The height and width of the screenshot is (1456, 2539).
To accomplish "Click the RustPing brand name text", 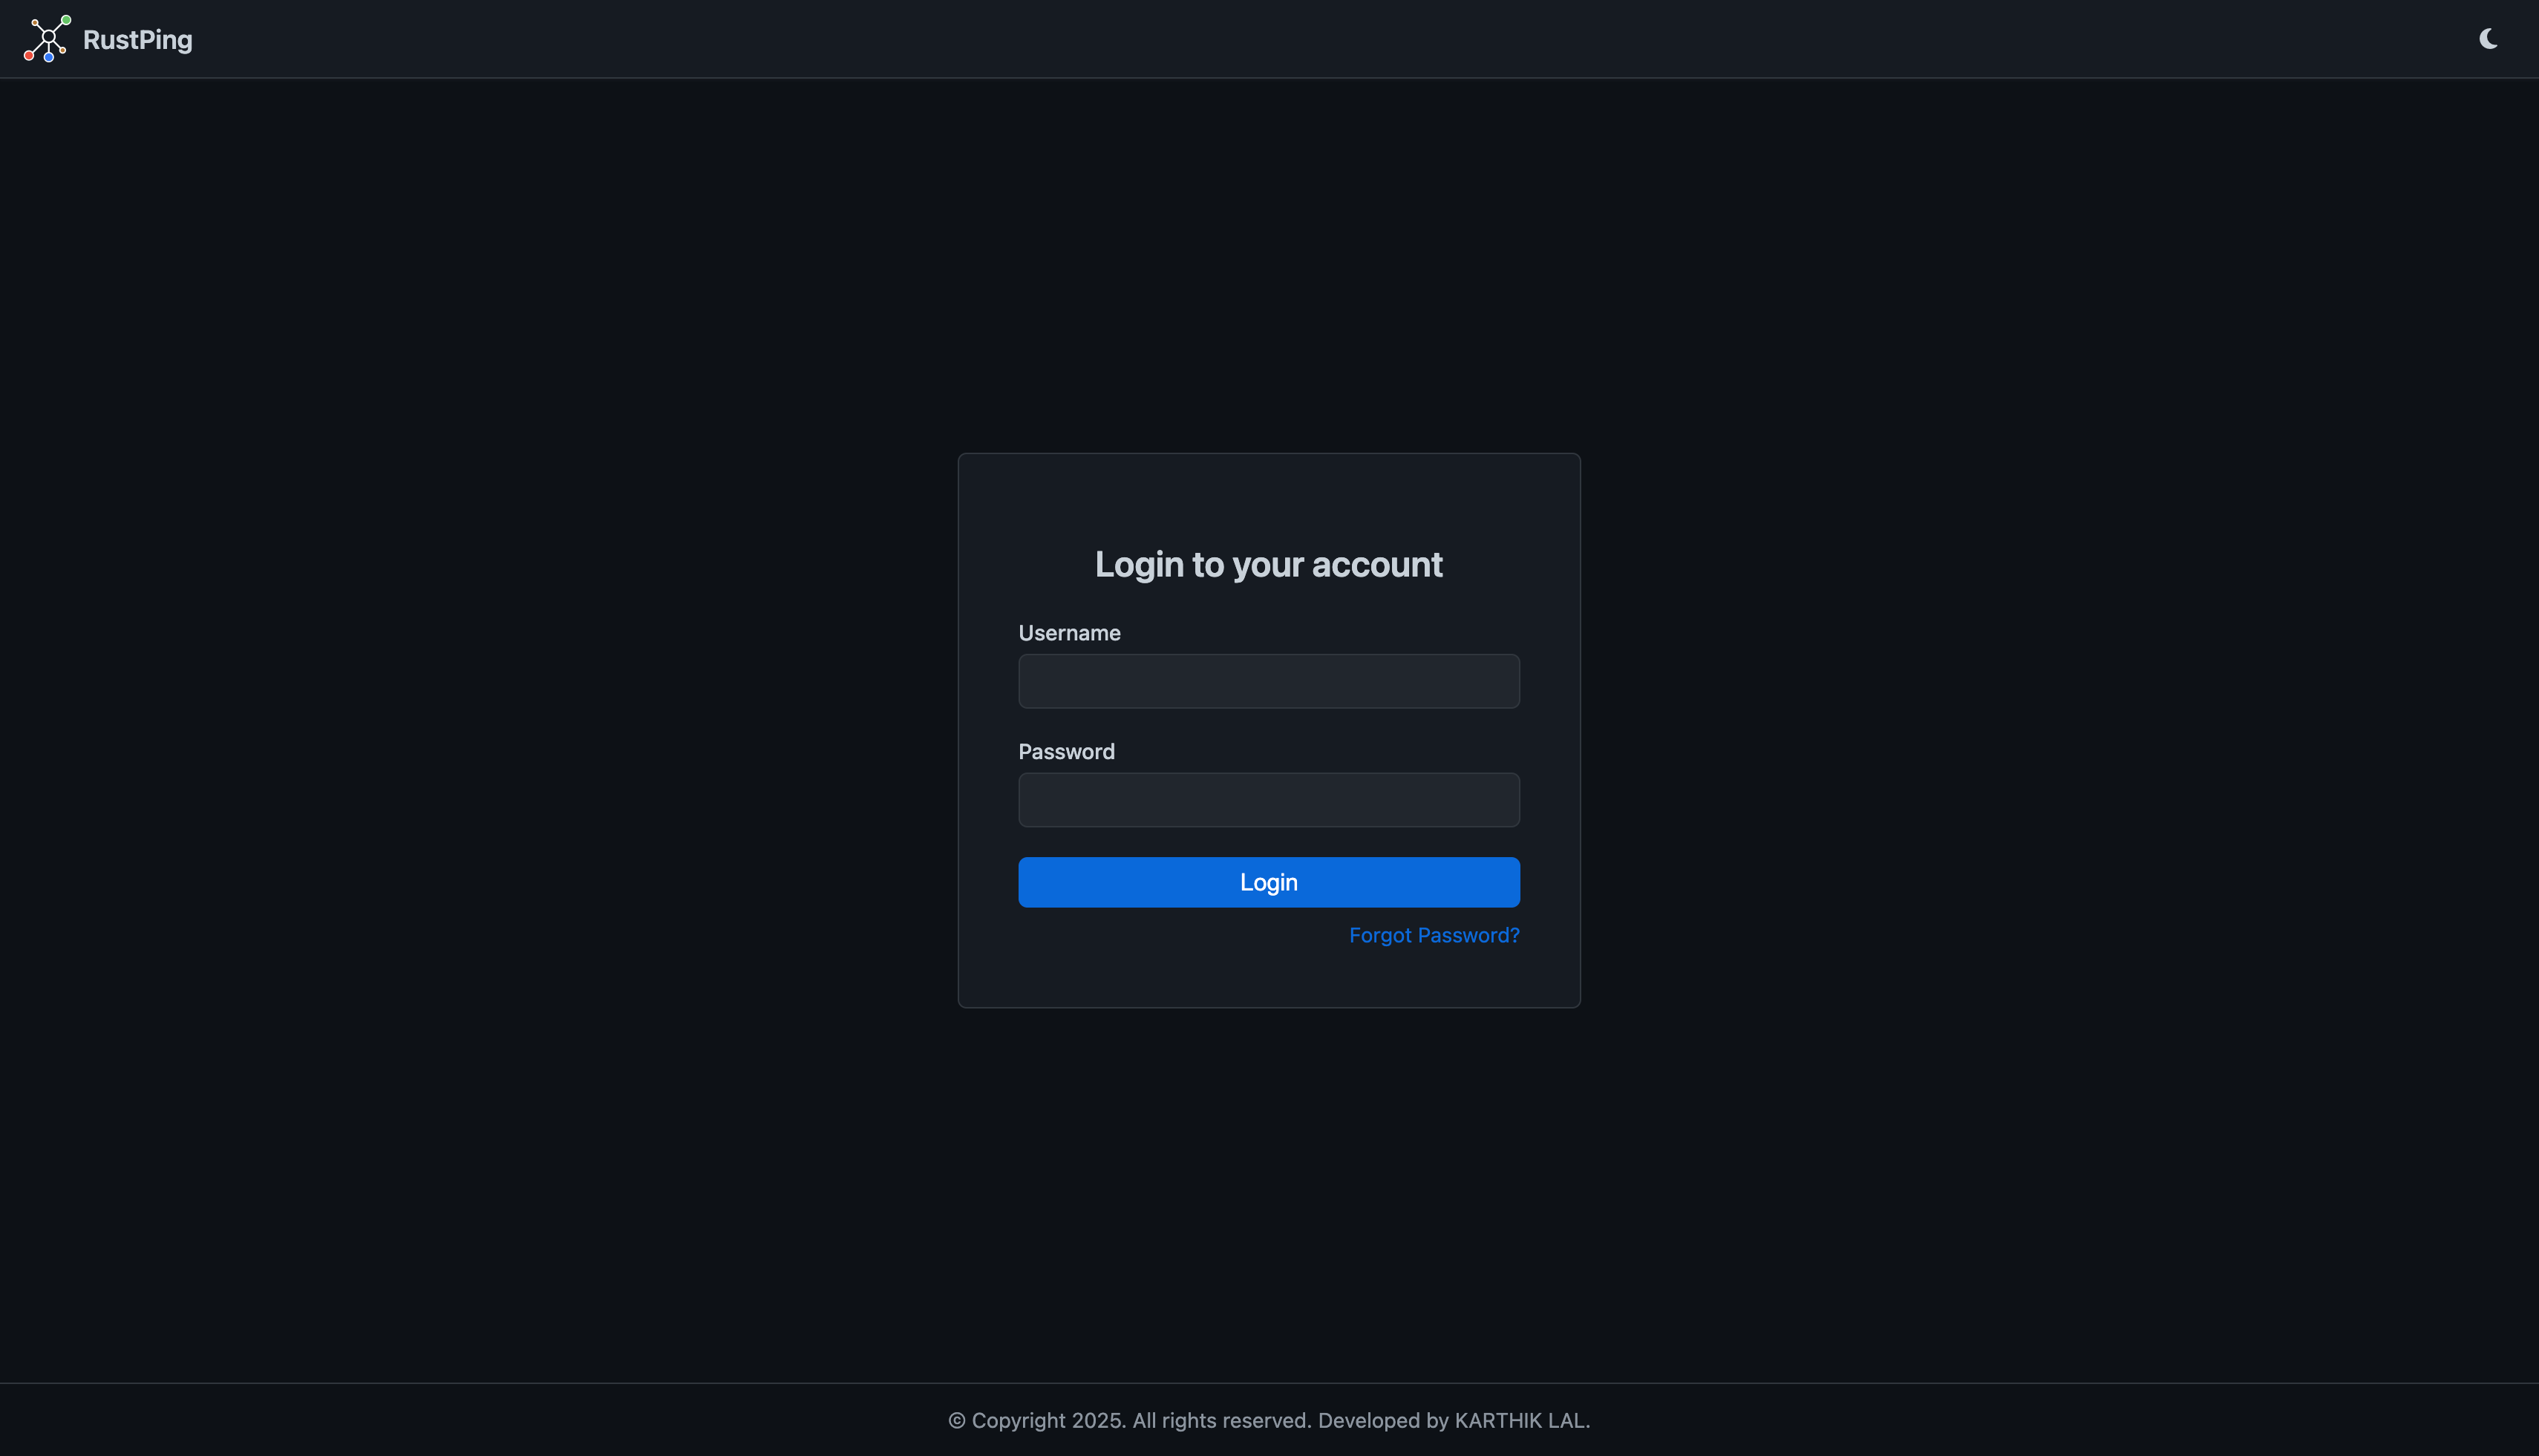I will point(137,40).
